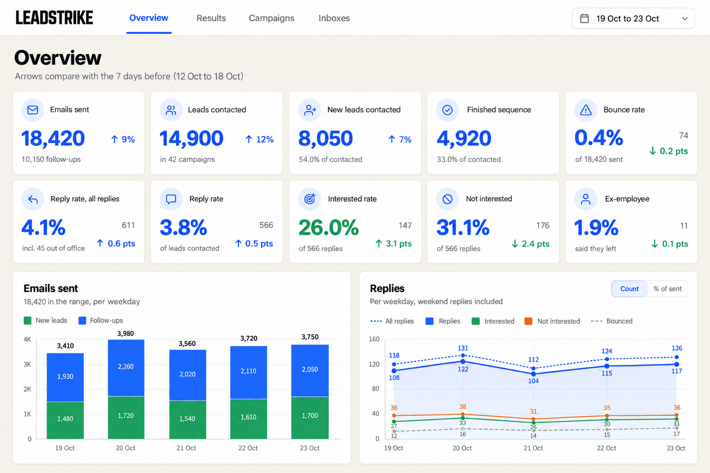
Task: Click the 1.9% ex-employee value
Action: [x=596, y=227]
